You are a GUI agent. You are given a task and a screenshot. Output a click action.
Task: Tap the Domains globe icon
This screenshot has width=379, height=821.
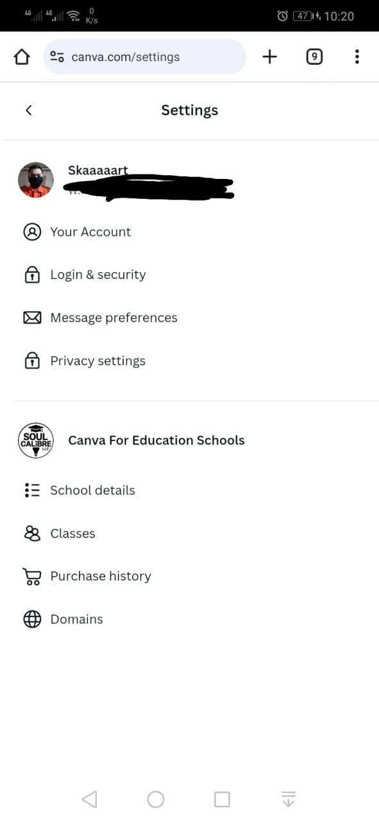(32, 620)
